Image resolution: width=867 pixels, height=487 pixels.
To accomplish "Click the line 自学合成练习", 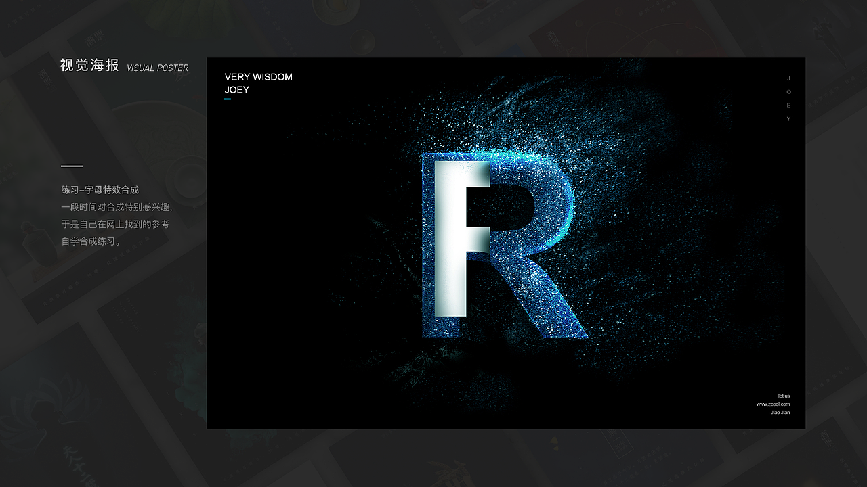I will (x=91, y=241).
